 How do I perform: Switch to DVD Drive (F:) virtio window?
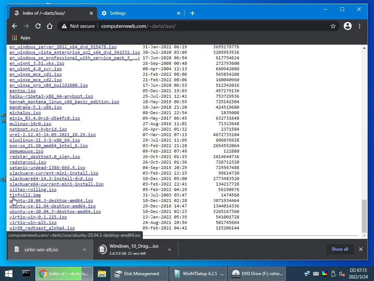(257, 274)
